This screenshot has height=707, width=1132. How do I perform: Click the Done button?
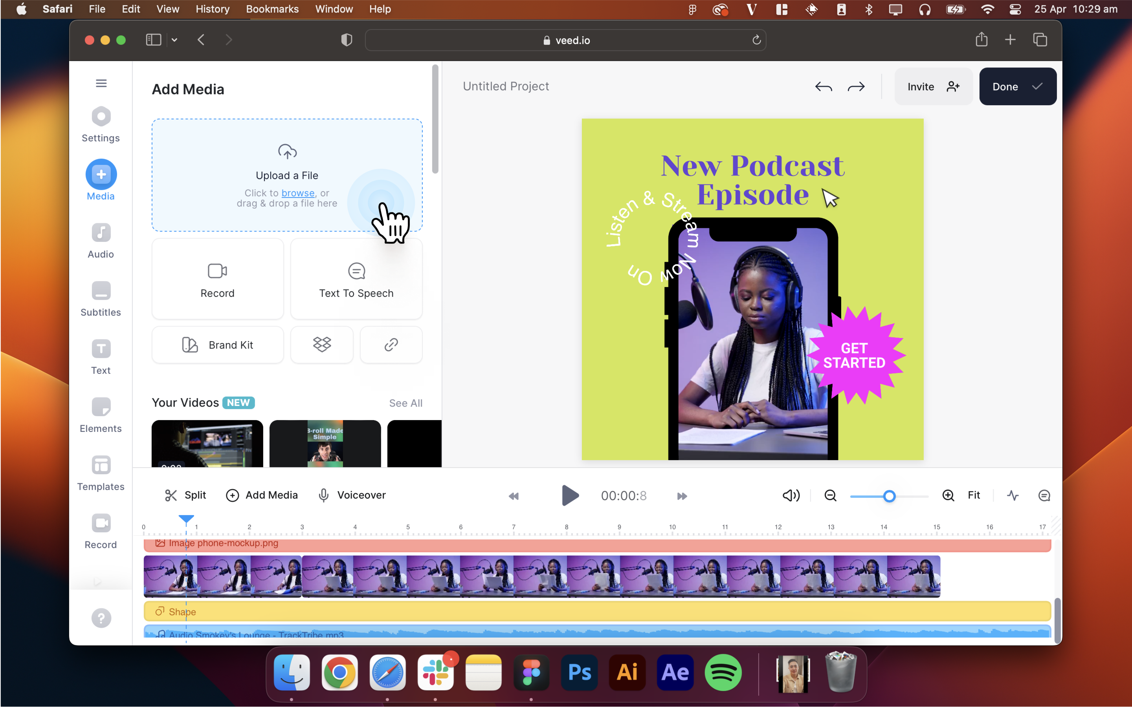[1017, 86]
